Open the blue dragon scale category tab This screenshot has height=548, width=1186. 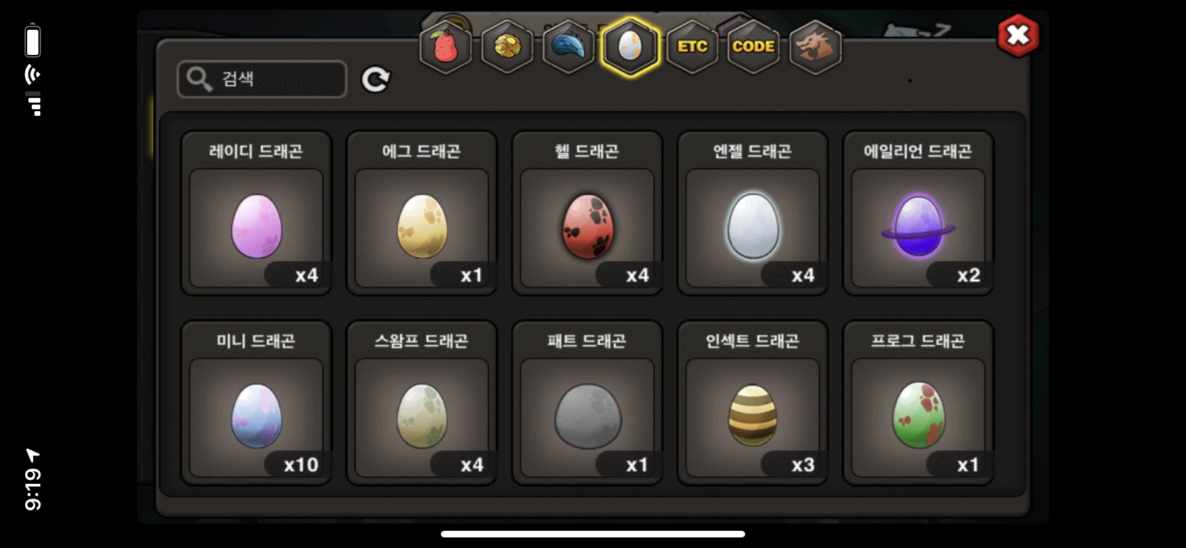click(x=569, y=47)
